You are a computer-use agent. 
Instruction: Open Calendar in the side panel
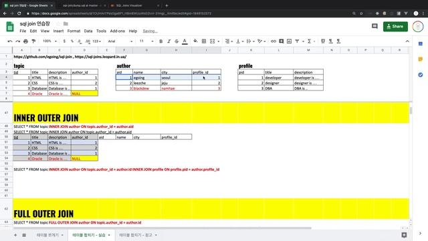(x=421, y=44)
